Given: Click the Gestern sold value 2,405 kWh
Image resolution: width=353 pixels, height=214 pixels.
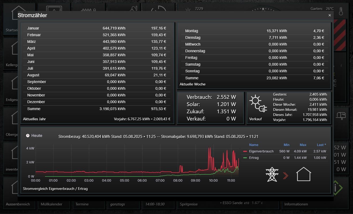Looking at the screenshot, I should click(x=318, y=94).
